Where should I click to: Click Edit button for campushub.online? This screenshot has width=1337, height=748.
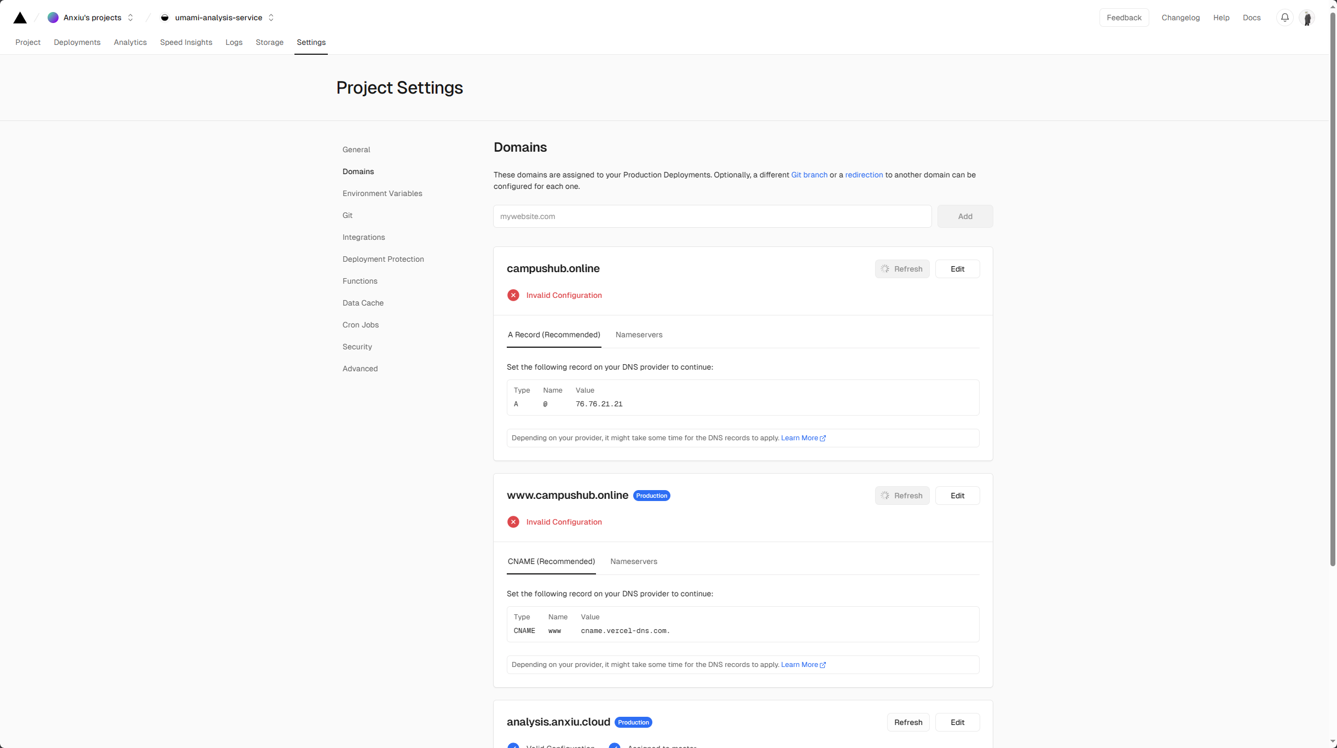pos(957,269)
